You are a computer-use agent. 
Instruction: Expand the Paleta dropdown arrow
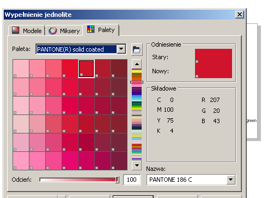[x=121, y=49]
